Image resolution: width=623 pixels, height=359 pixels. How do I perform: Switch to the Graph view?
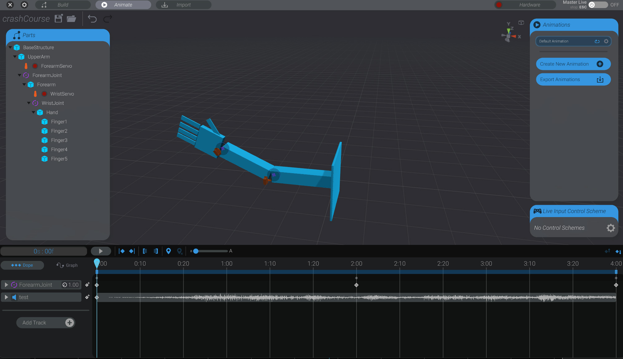pyautogui.click(x=67, y=265)
